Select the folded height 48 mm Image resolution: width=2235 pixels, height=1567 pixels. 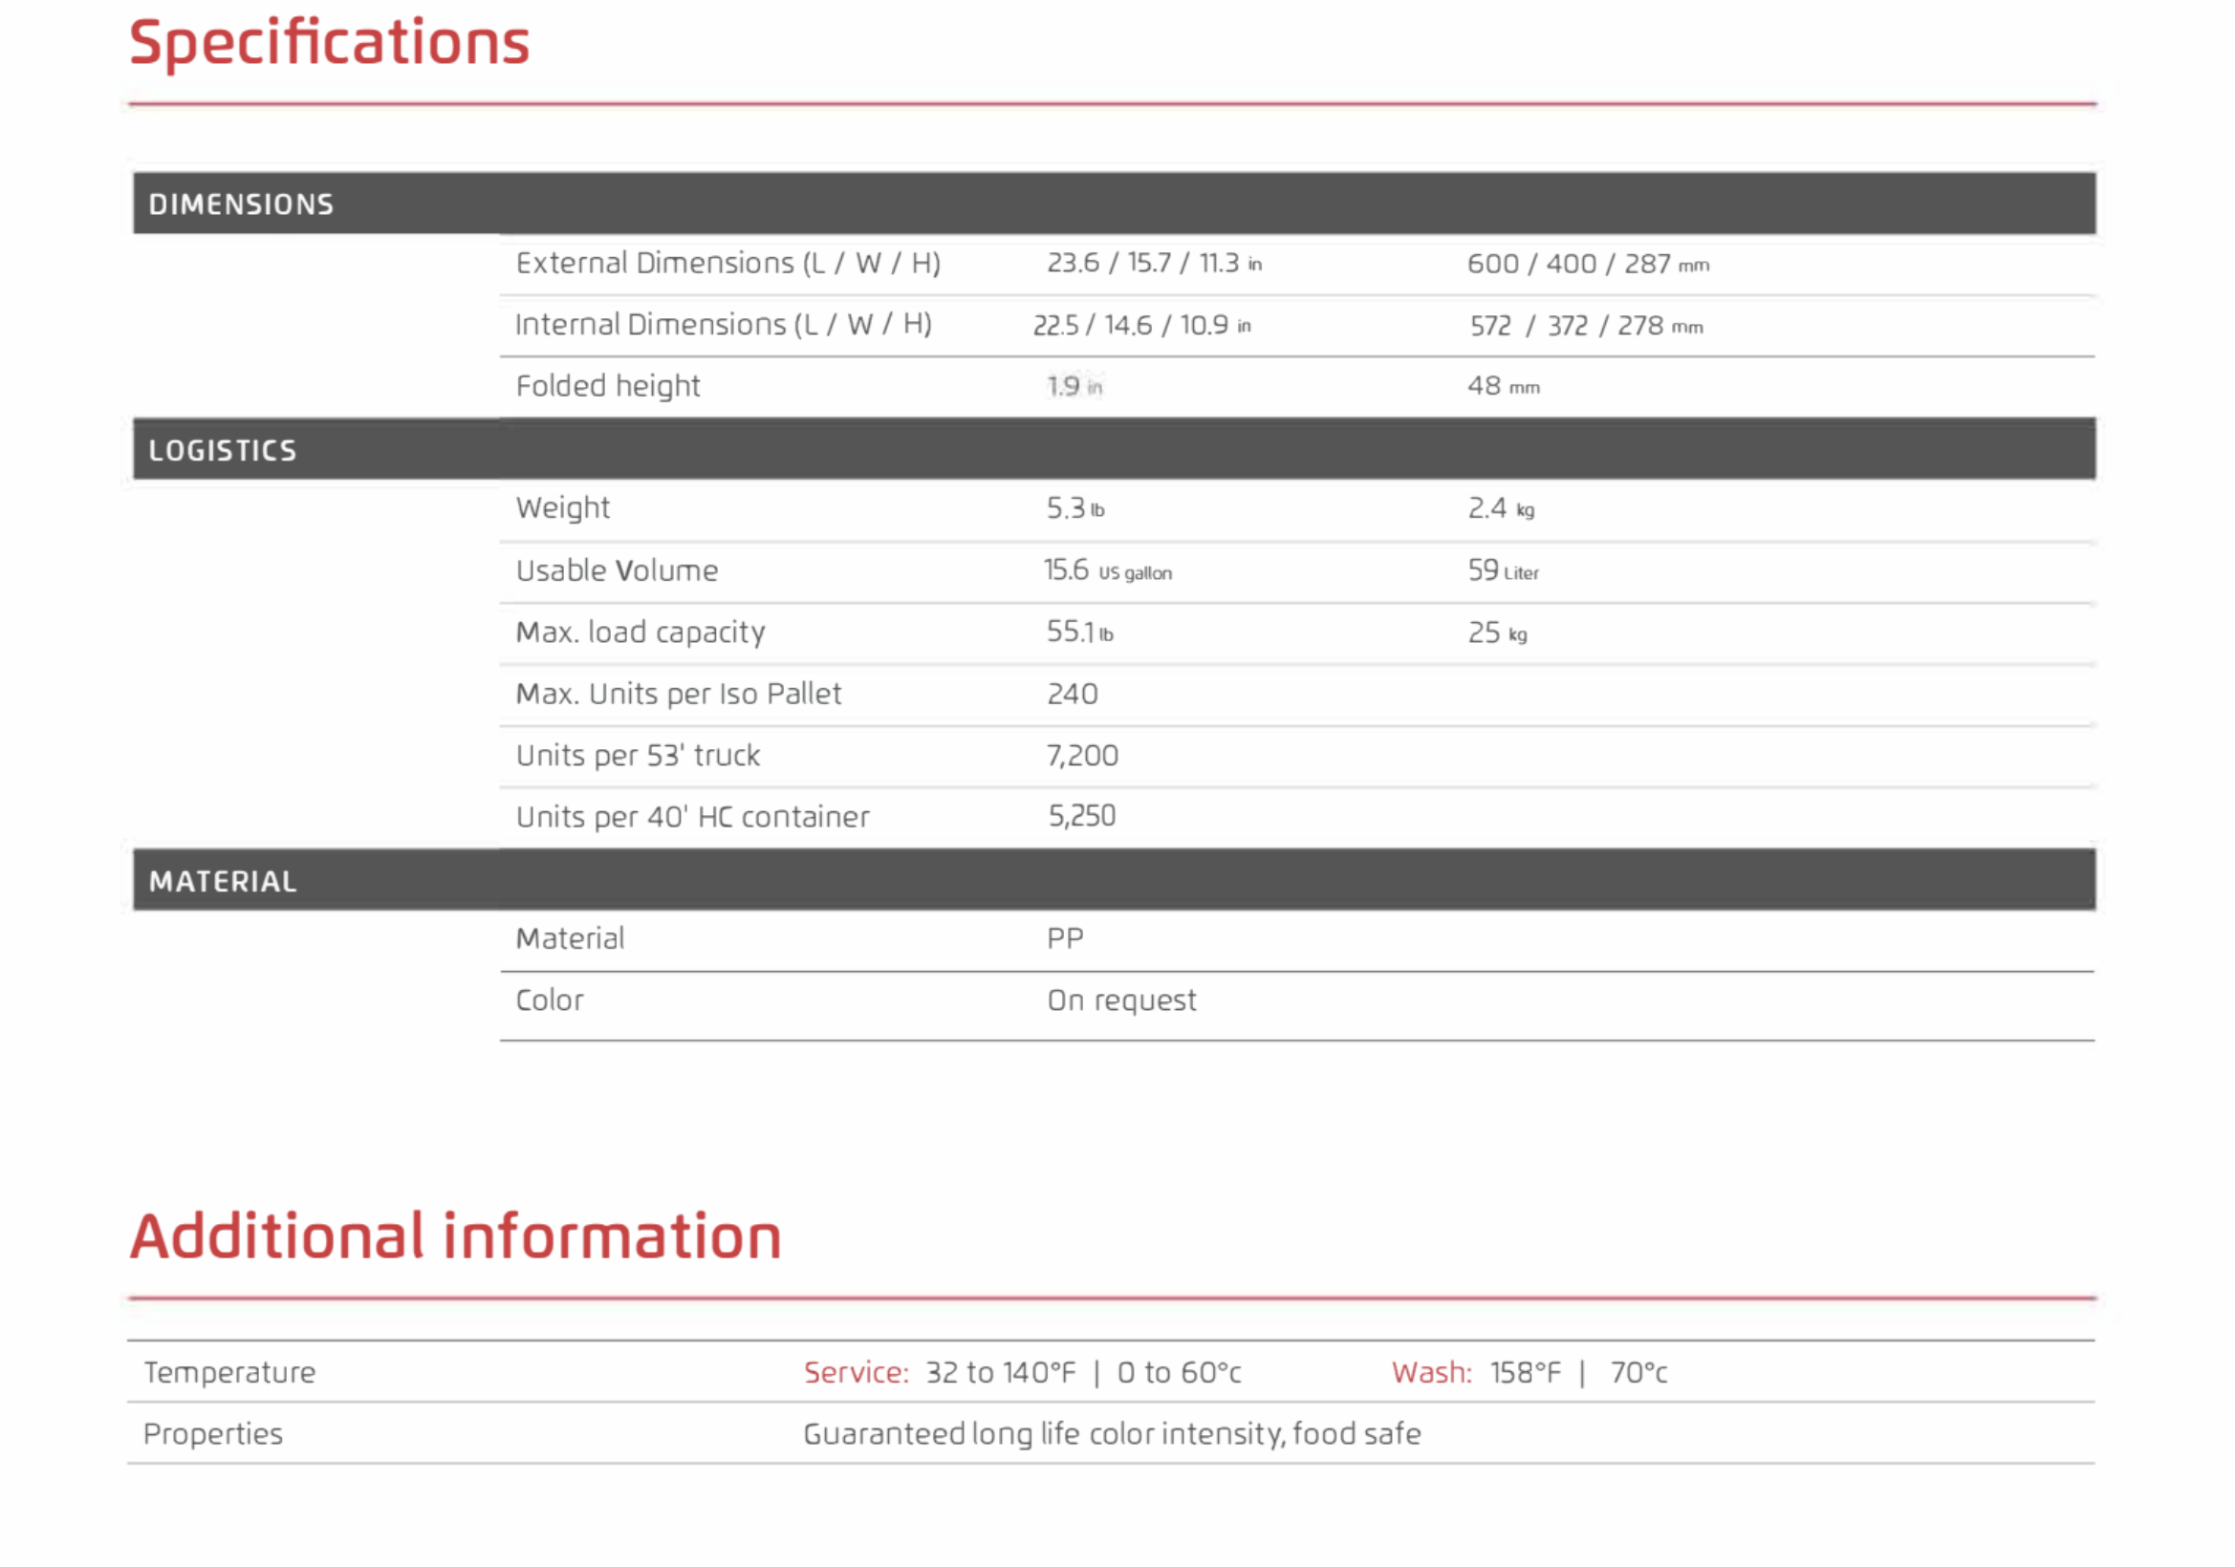(x=1503, y=386)
